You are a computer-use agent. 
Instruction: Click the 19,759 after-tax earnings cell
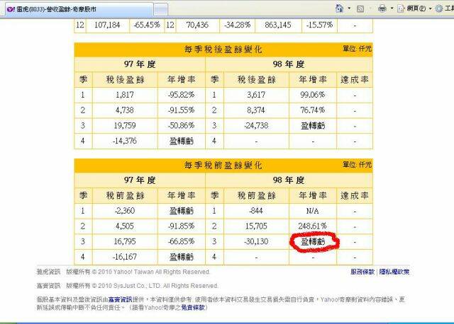tap(125, 126)
